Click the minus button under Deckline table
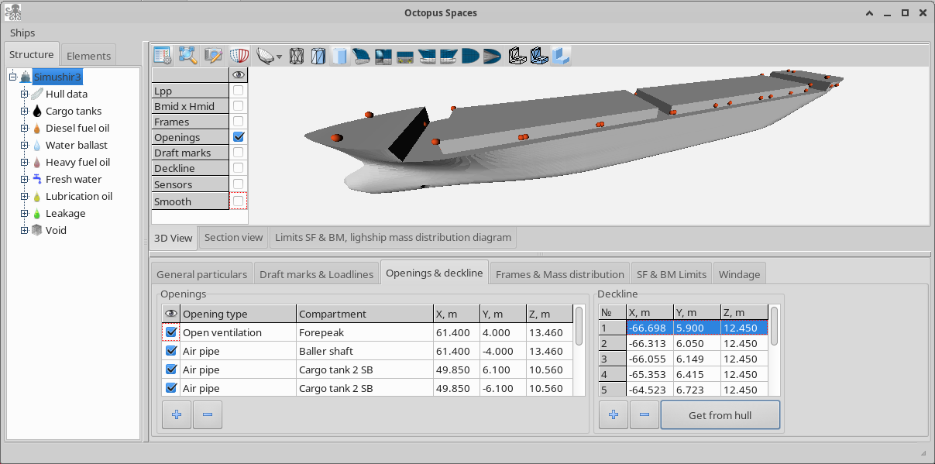 [645, 414]
